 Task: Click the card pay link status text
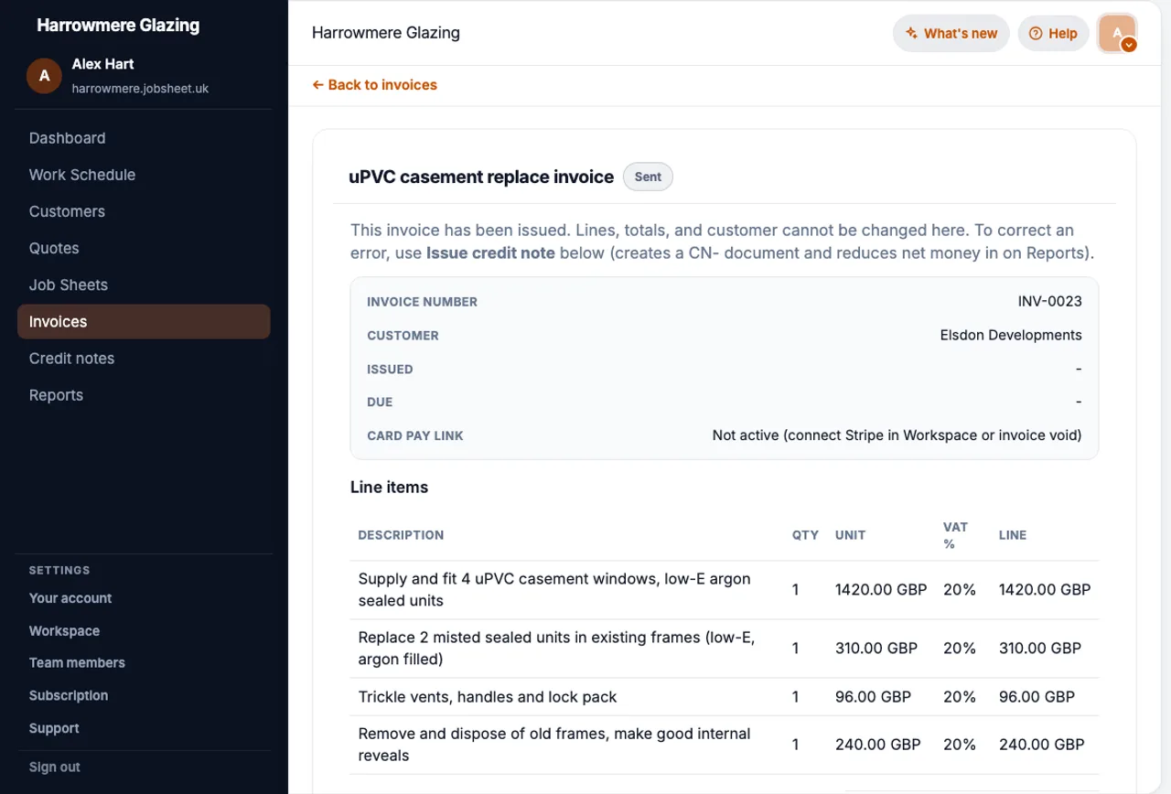click(x=897, y=435)
